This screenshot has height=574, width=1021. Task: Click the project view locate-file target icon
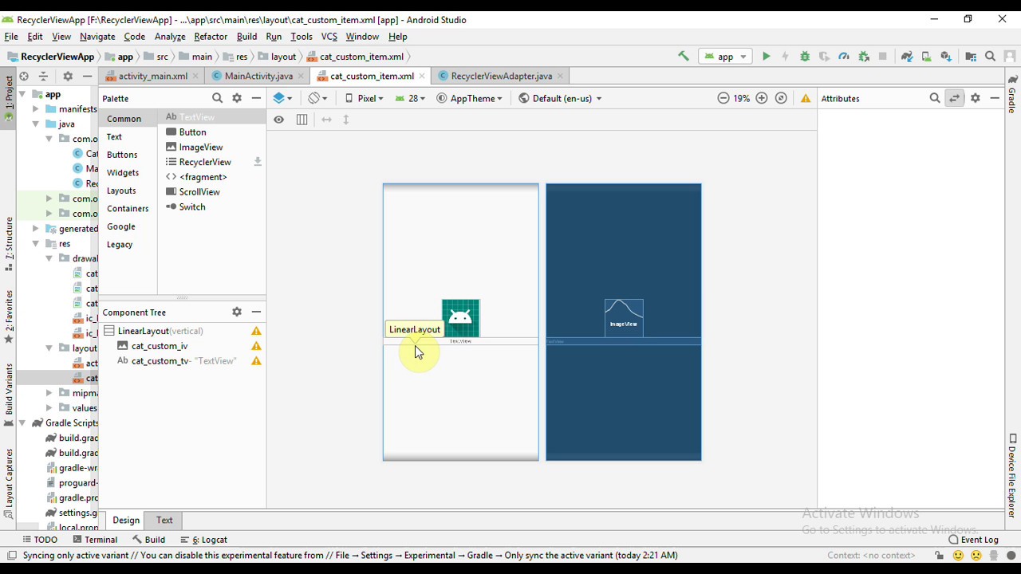click(x=24, y=76)
